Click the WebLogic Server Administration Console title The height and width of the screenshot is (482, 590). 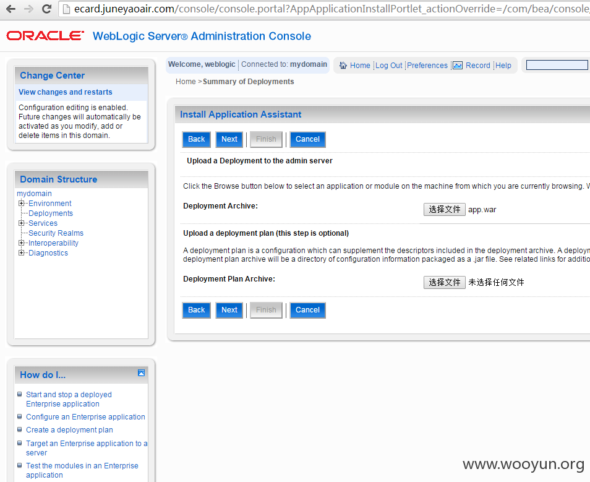click(202, 36)
